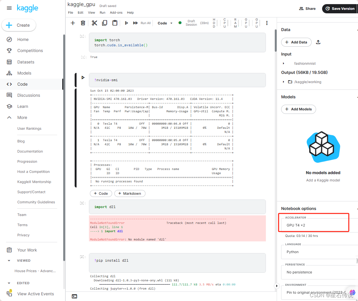The width and height of the screenshot is (358, 301).
Task: Run the nvidia-smi cell play button
Action: coord(83,77)
